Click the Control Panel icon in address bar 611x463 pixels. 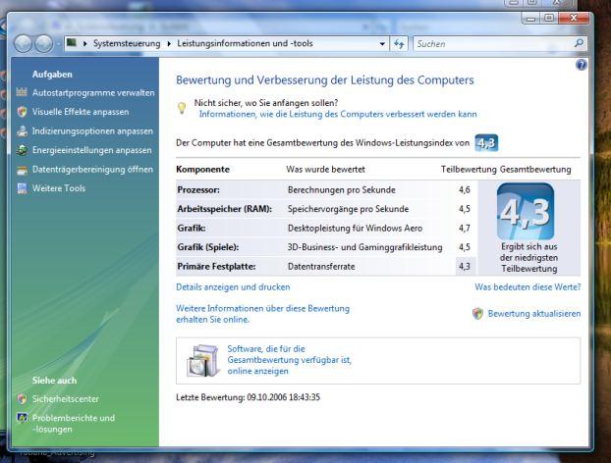pyautogui.click(x=72, y=43)
